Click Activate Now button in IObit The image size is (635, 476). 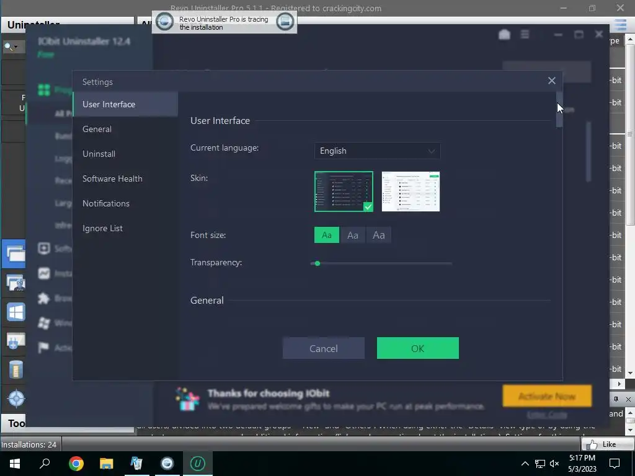(x=547, y=396)
